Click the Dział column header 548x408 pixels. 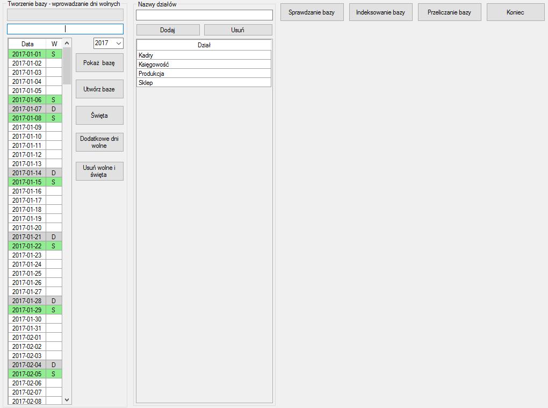(x=204, y=45)
